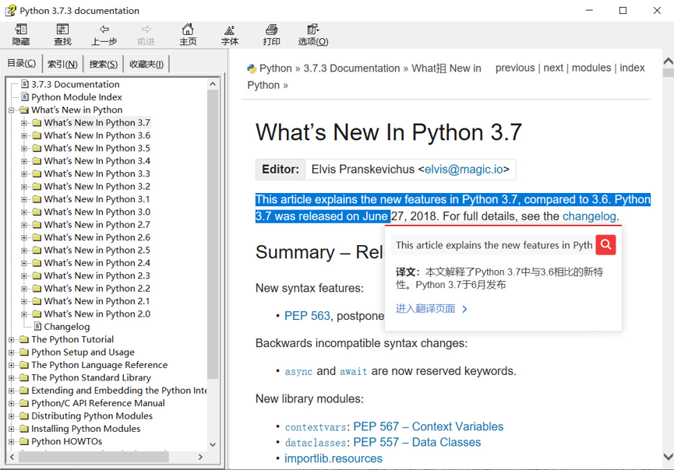
Task: Click the Forward (前进) arrow icon
Action: click(x=146, y=30)
